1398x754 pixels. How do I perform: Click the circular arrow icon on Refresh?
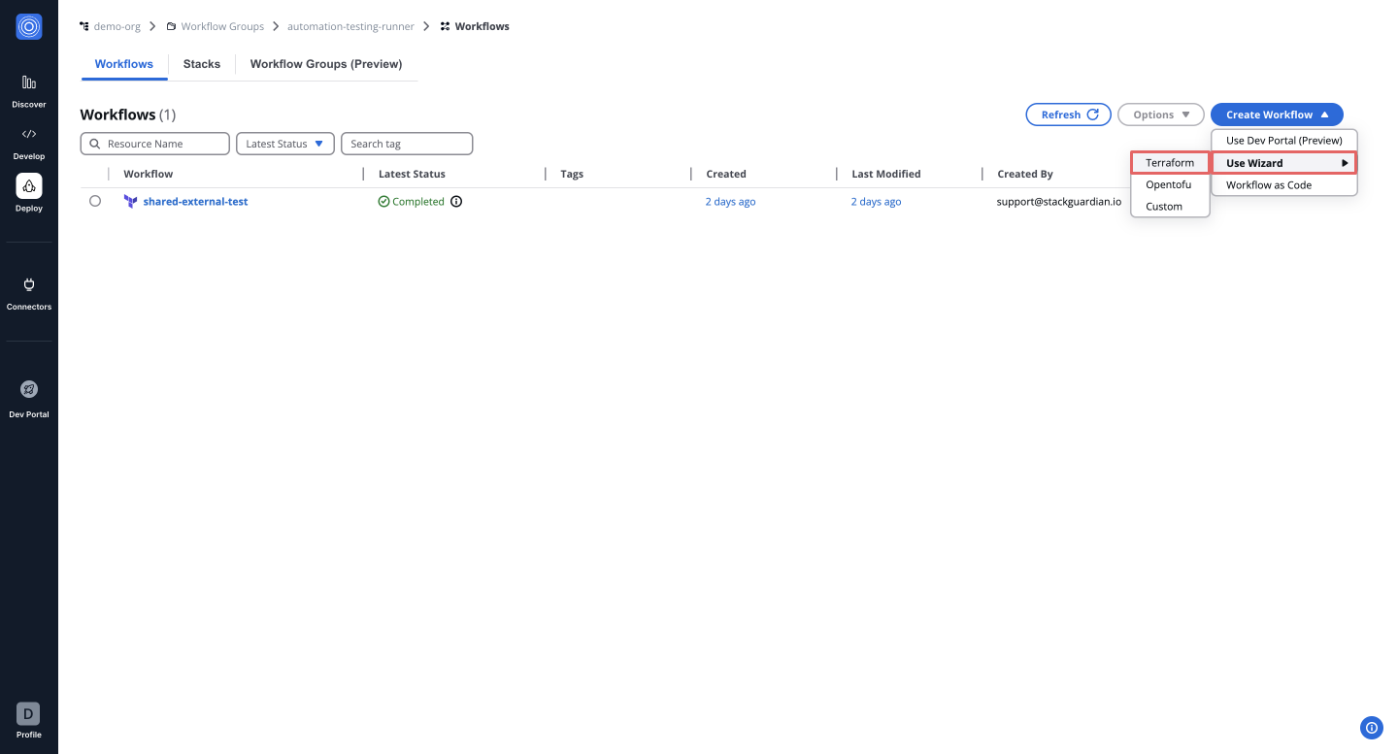[x=1092, y=115]
